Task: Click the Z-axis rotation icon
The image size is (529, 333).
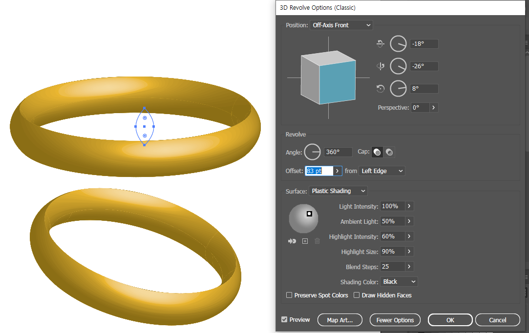Action: [x=380, y=89]
